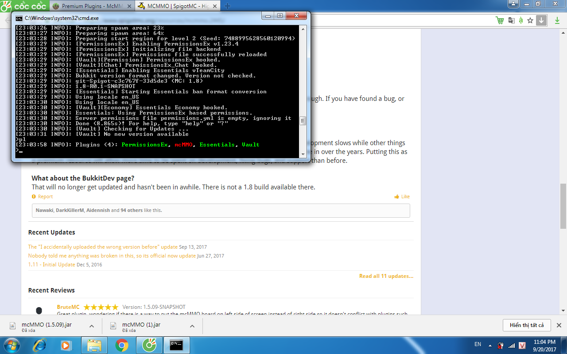Click 'Read all 11 updates...'
Viewport: 567px width, 354px height.
coord(386,276)
